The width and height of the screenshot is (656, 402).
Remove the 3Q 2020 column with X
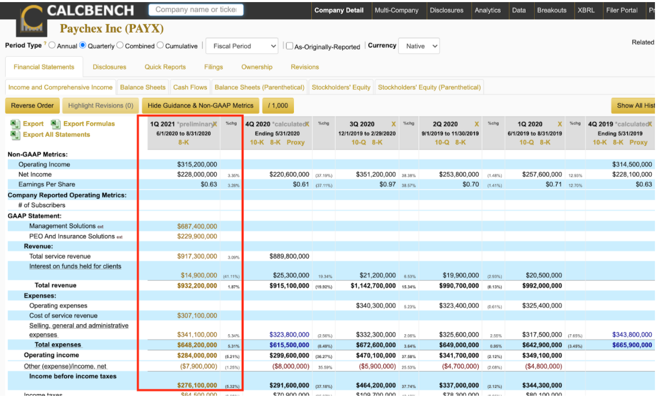tap(394, 124)
